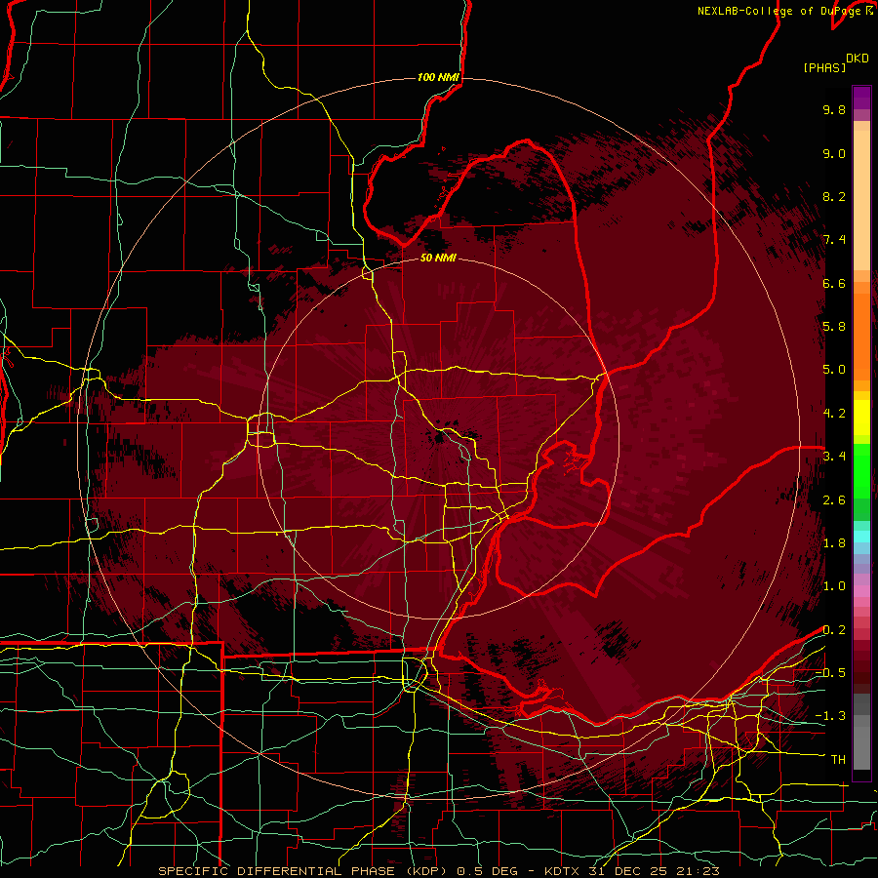Viewport: 878px width, 878px height.
Task: Select the 0.2 value on the color scale
Action: click(x=834, y=630)
